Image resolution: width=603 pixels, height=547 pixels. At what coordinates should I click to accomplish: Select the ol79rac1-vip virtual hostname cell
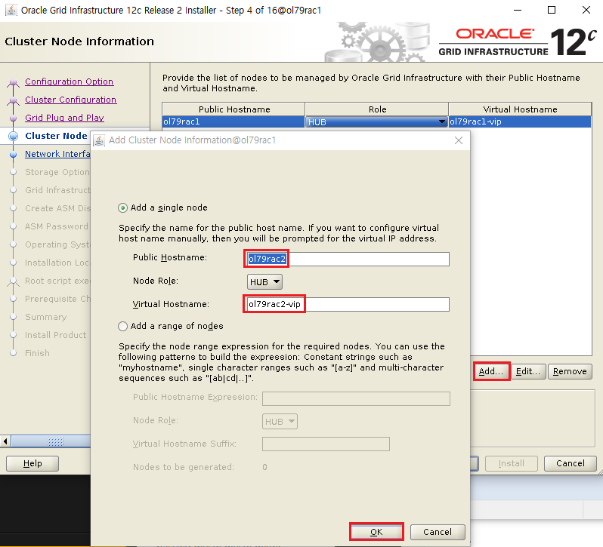tap(520, 121)
